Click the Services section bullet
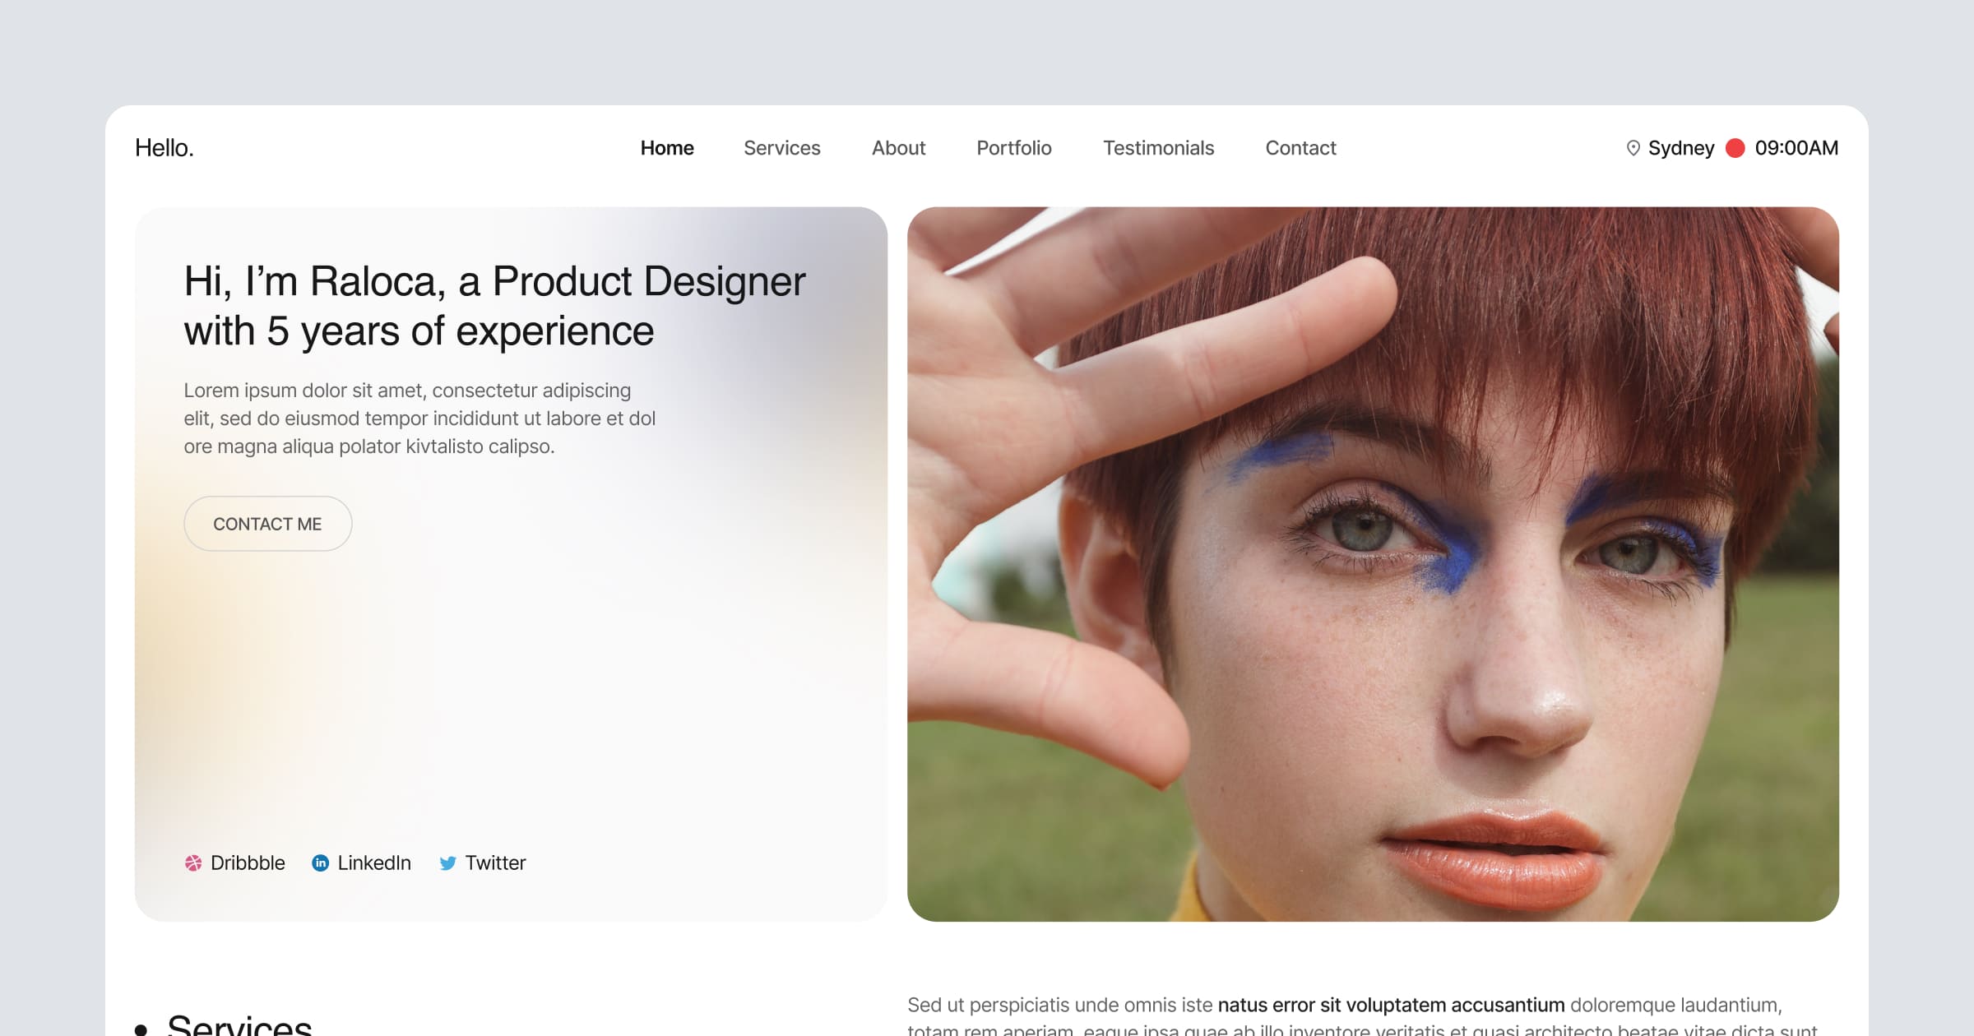 tap(141, 1029)
